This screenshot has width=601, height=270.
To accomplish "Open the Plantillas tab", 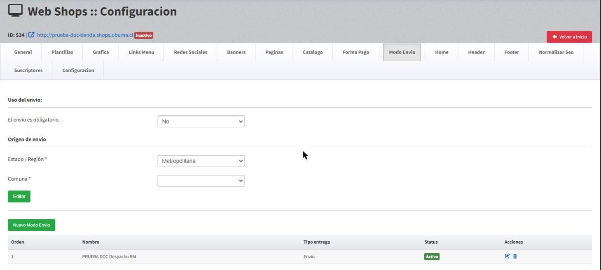I will tap(62, 52).
